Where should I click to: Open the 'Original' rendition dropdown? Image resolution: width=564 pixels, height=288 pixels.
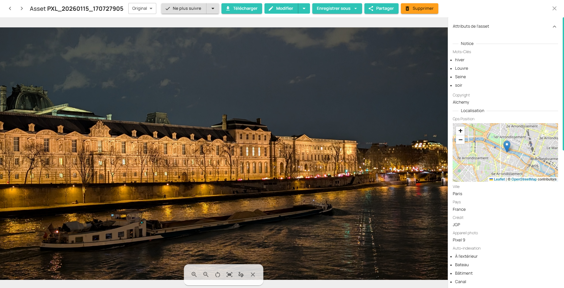(x=142, y=8)
